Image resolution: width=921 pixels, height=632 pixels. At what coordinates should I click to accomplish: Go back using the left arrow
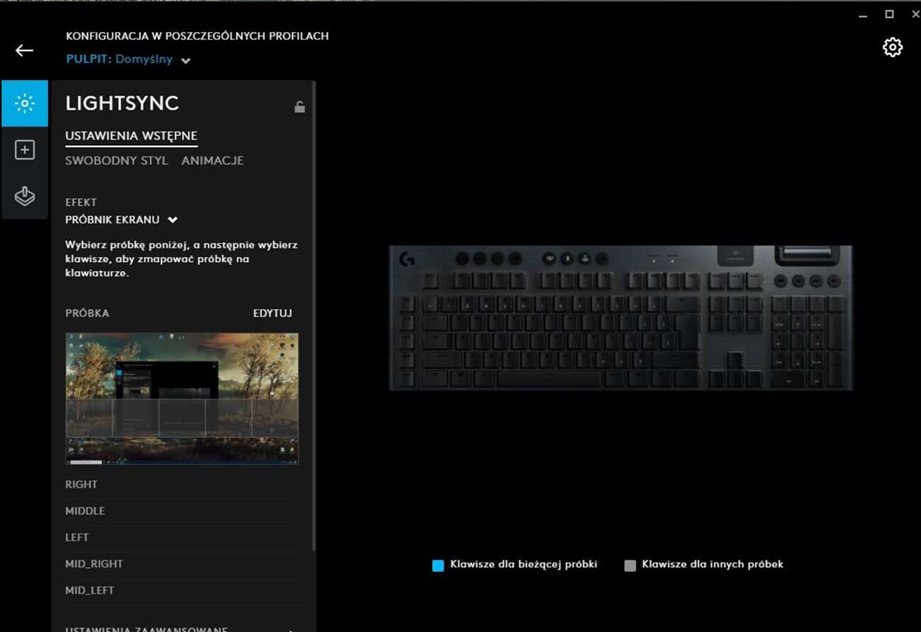pos(25,50)
